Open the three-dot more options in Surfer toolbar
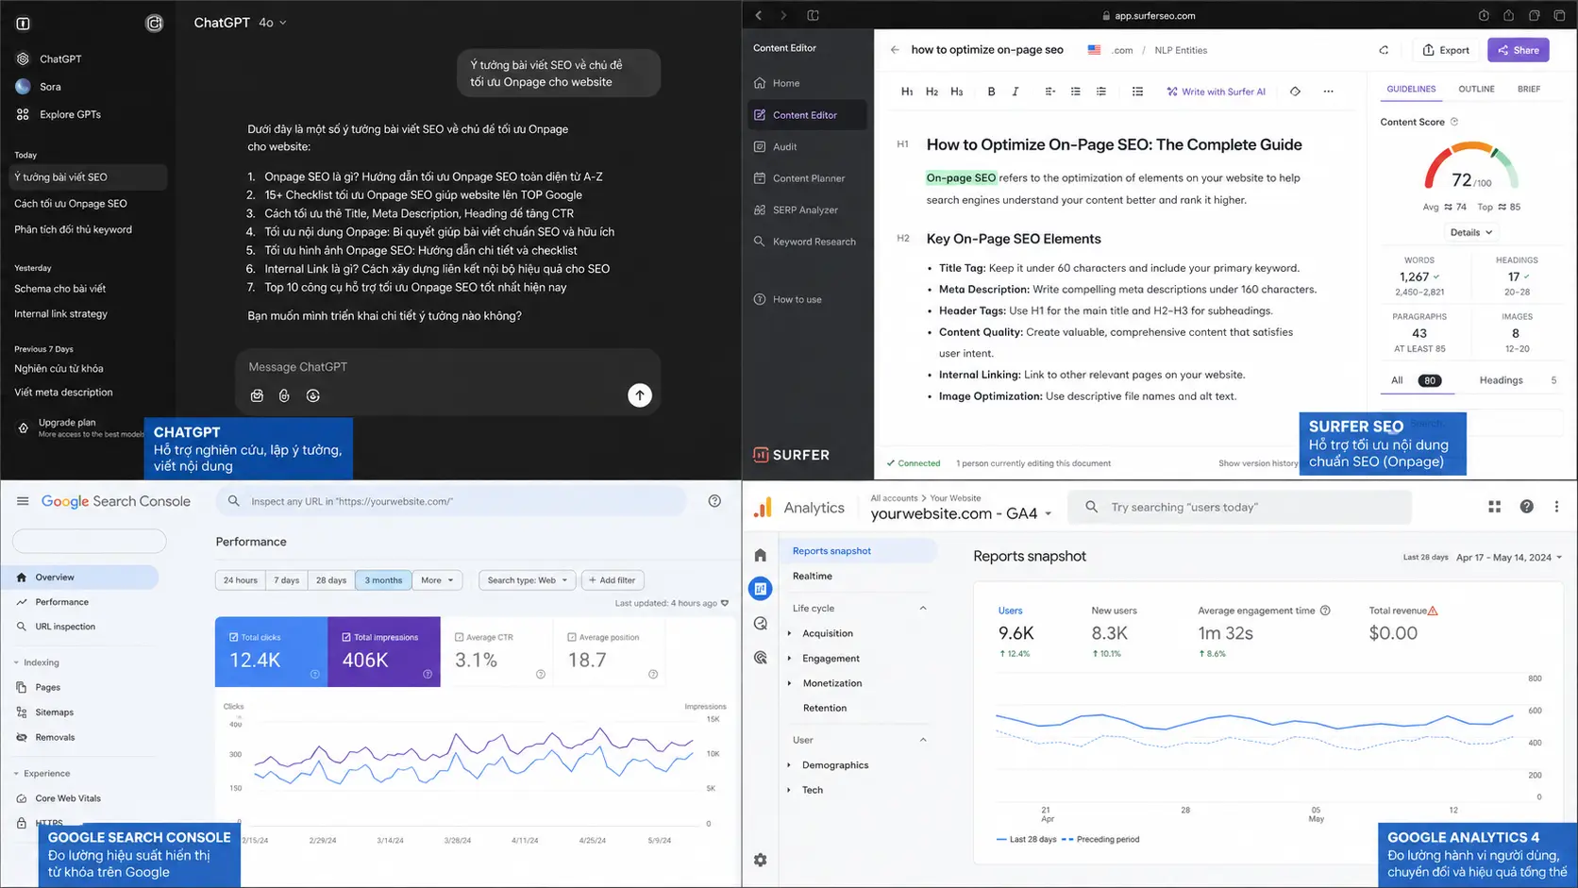 1328,92
